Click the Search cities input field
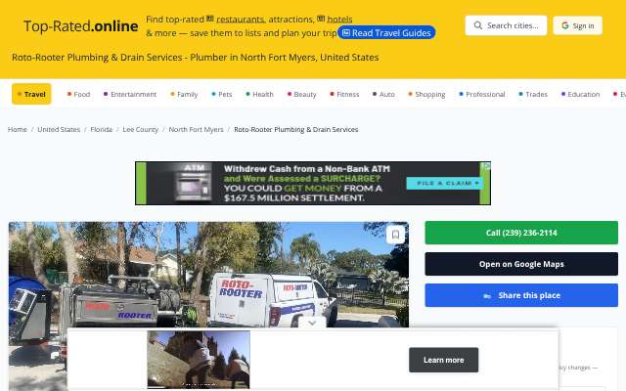This screenshot has width=626, height=391. 506,25
